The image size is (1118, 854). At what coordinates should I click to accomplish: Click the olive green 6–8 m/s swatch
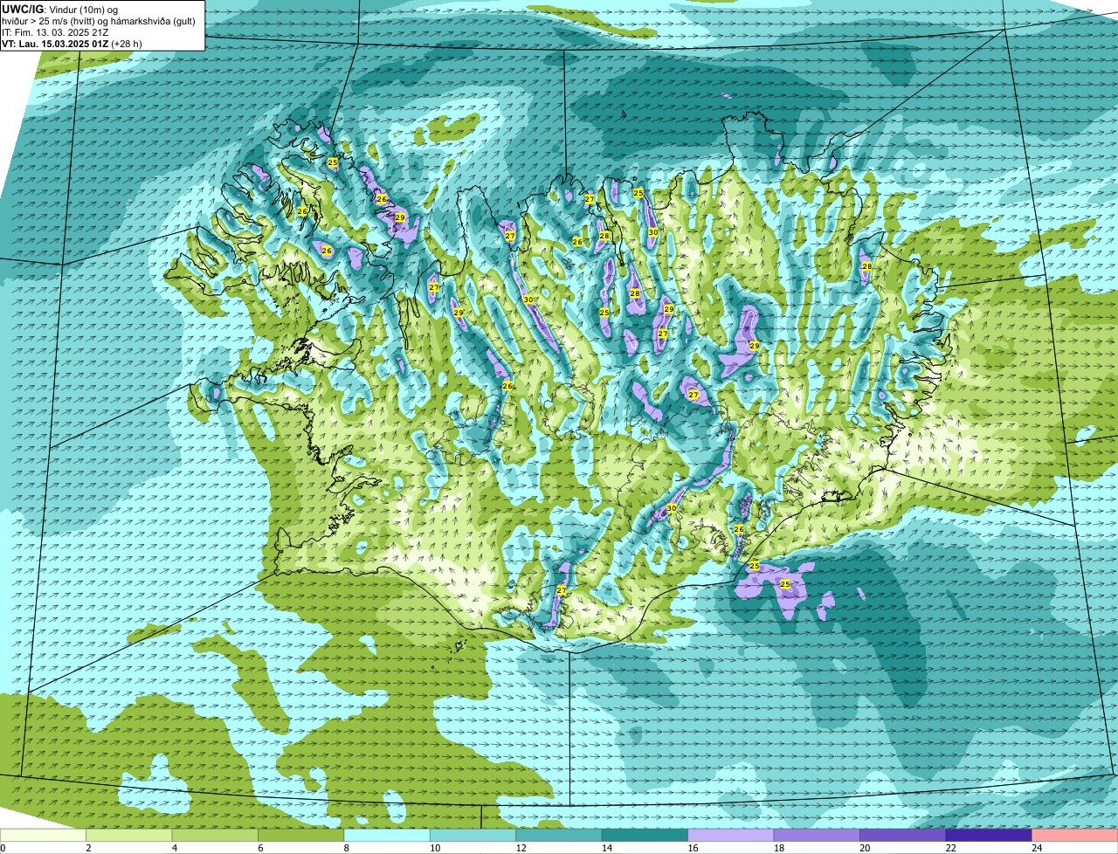tap(301, 836)
